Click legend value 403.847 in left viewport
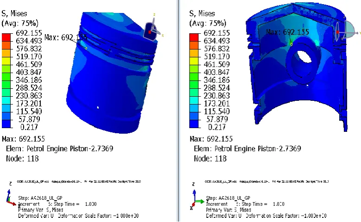This screenshot has width=361, height=222. (x=29, y=72)
